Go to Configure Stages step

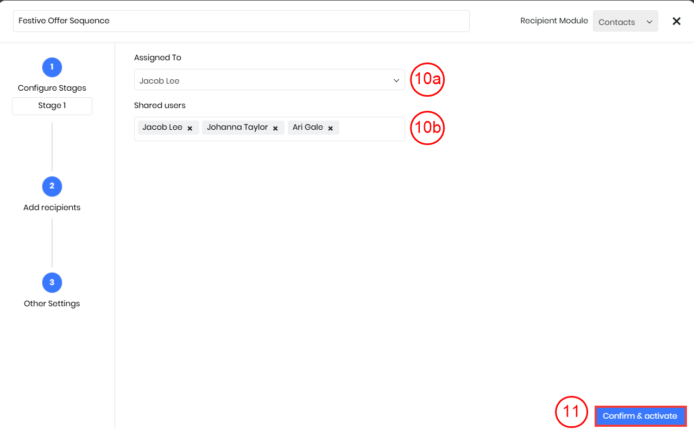[52, 88]
